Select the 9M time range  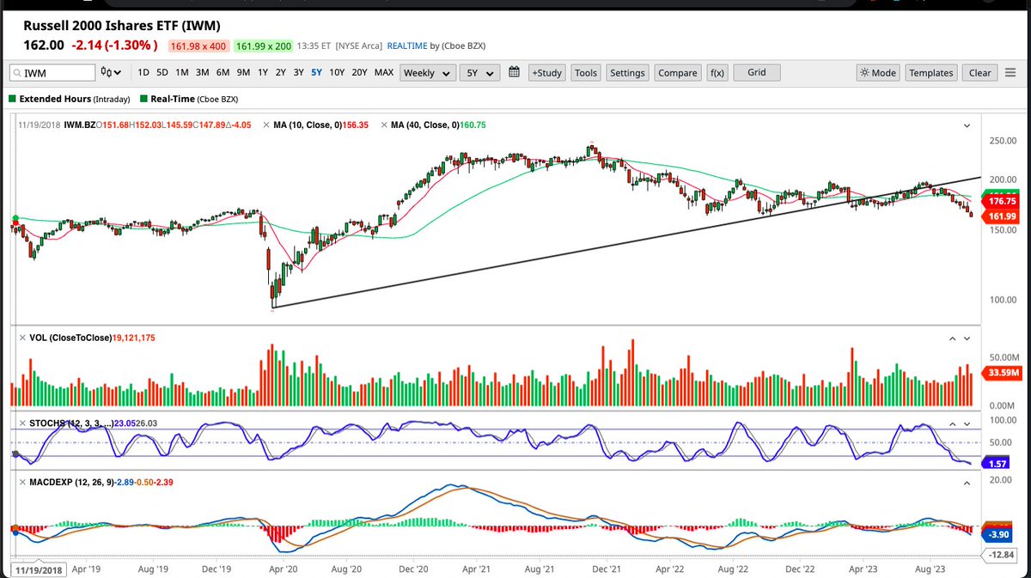(x=244, y=73)
